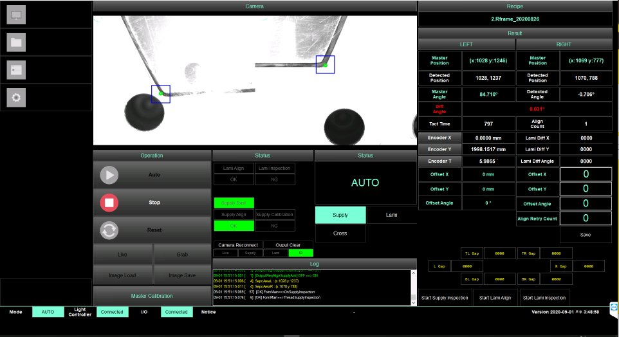
Task: Open the settings gear icon in sidebar
Action: point(16,98)
